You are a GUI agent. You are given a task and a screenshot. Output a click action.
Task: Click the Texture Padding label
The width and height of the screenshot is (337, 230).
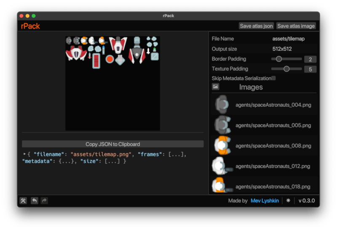tap(230, 69)
